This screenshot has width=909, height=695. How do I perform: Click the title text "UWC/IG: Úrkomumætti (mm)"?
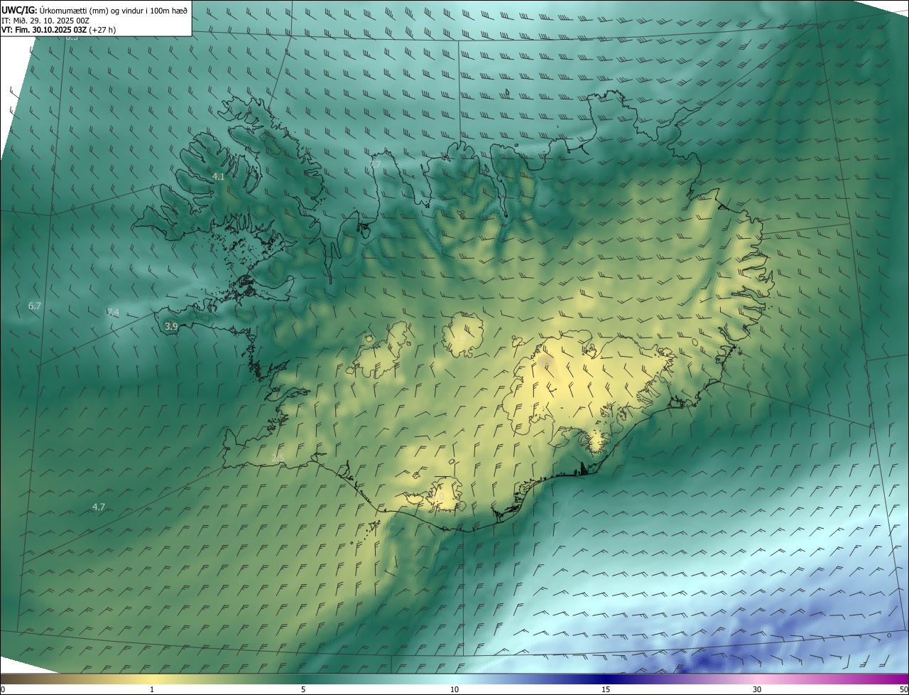coord(55,10)
